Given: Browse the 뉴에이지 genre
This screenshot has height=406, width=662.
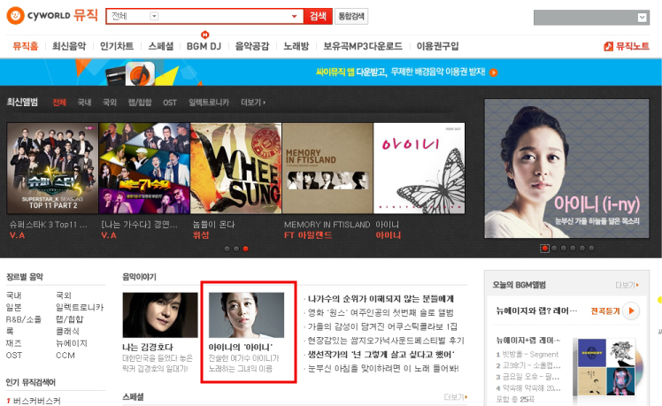Looking at the screenshot, I should tap(72, 343).
